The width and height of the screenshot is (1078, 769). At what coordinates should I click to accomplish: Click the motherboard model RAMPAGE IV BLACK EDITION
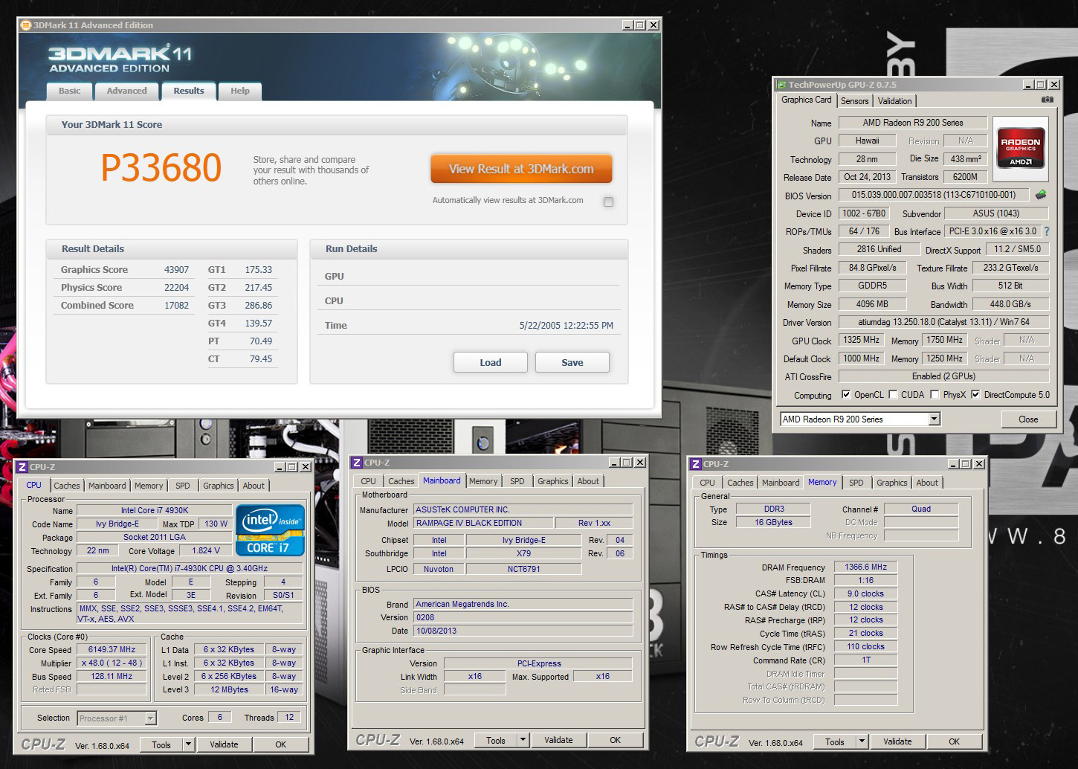(x=483, y=523)
